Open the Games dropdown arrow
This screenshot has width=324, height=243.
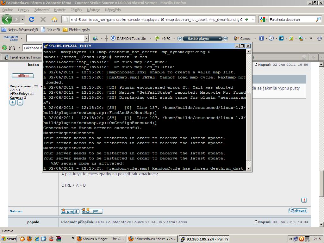[x=255, y=38]
